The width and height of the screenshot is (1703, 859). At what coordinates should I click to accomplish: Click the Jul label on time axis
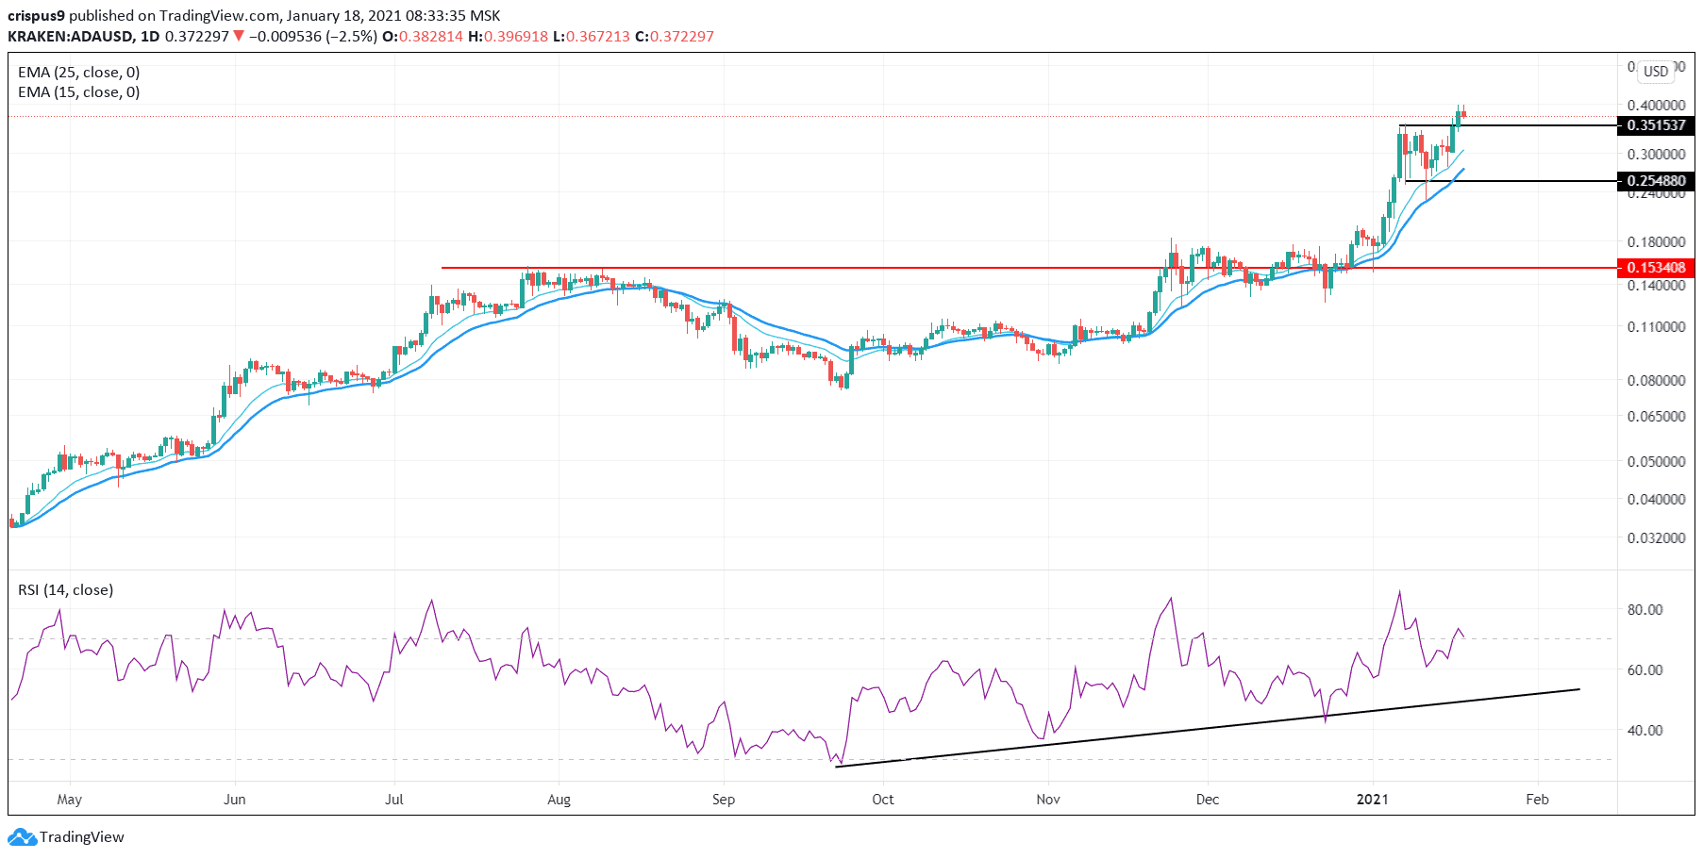click(x=394, y=799)
